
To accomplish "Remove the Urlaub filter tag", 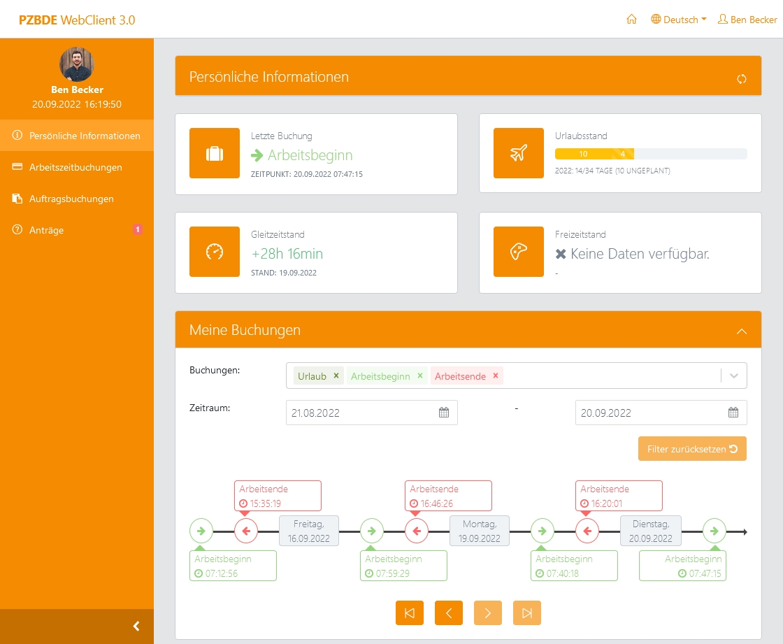I will click(336, 375).
